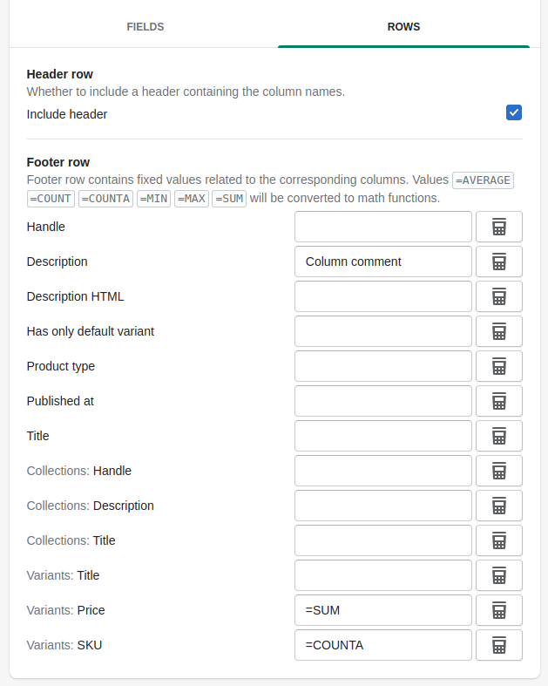This screenshot has height=686, width=548.
Task: Open calculator menu for Variants: SKU row
Action: click(499, 645)
